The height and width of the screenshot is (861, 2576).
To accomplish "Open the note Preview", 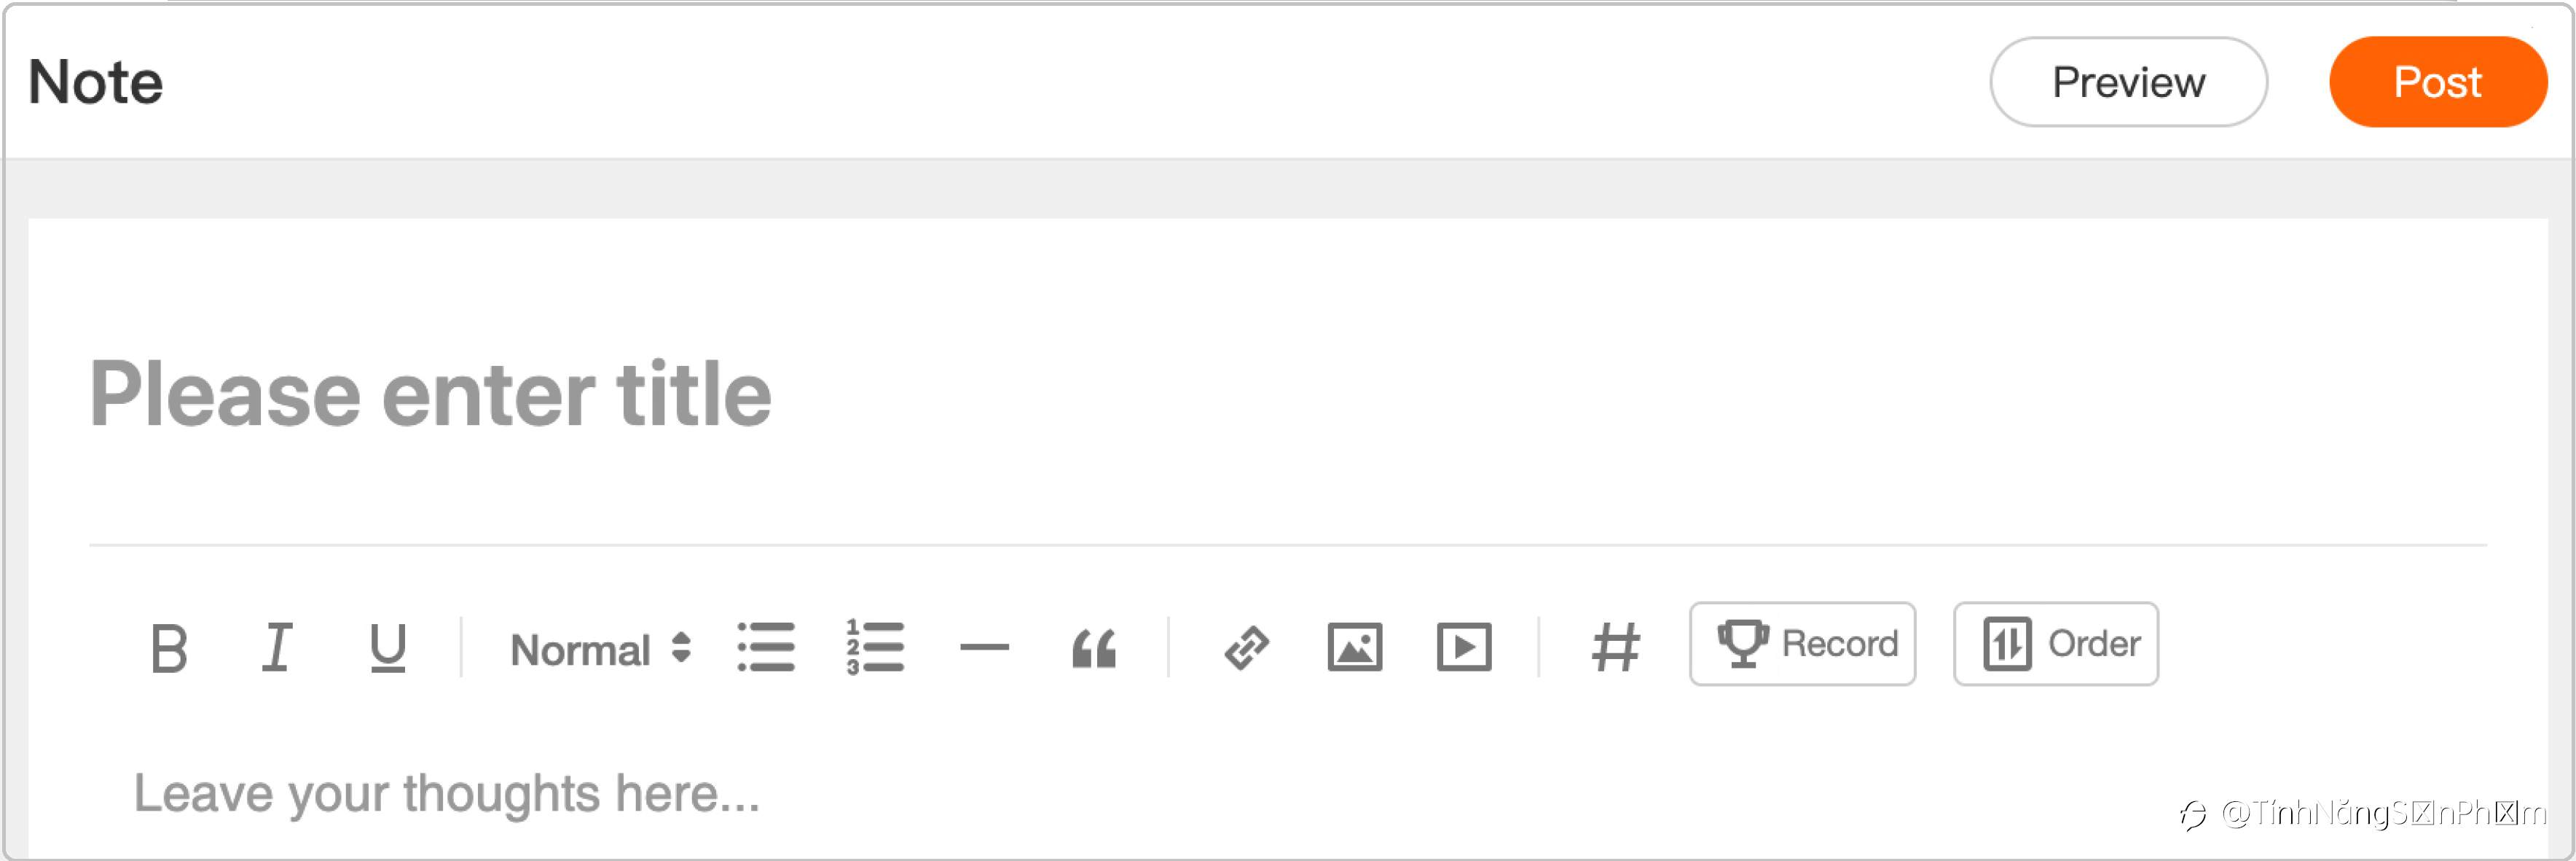I will [2128, 82].
